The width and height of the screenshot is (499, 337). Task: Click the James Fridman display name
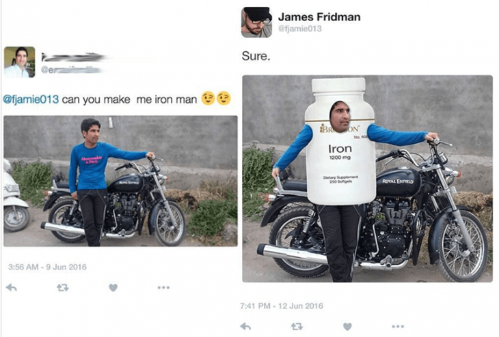click(x=319, y=17)
